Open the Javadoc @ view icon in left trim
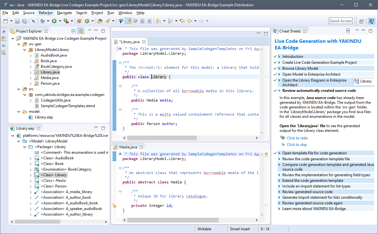The height and width of the screenshot is (234, 378). [x=4, y=46]
